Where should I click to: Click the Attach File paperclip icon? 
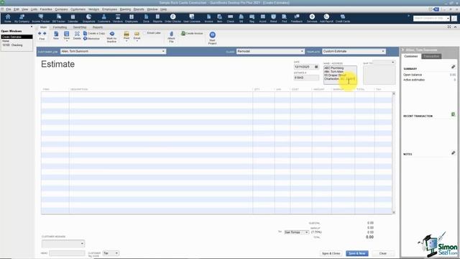171,37
